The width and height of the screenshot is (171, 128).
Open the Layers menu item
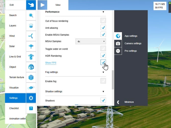tap(13, 26)
